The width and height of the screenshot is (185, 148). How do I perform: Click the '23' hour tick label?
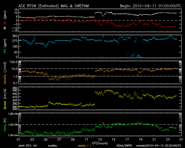pyautogui.click(x=168, y=140)
